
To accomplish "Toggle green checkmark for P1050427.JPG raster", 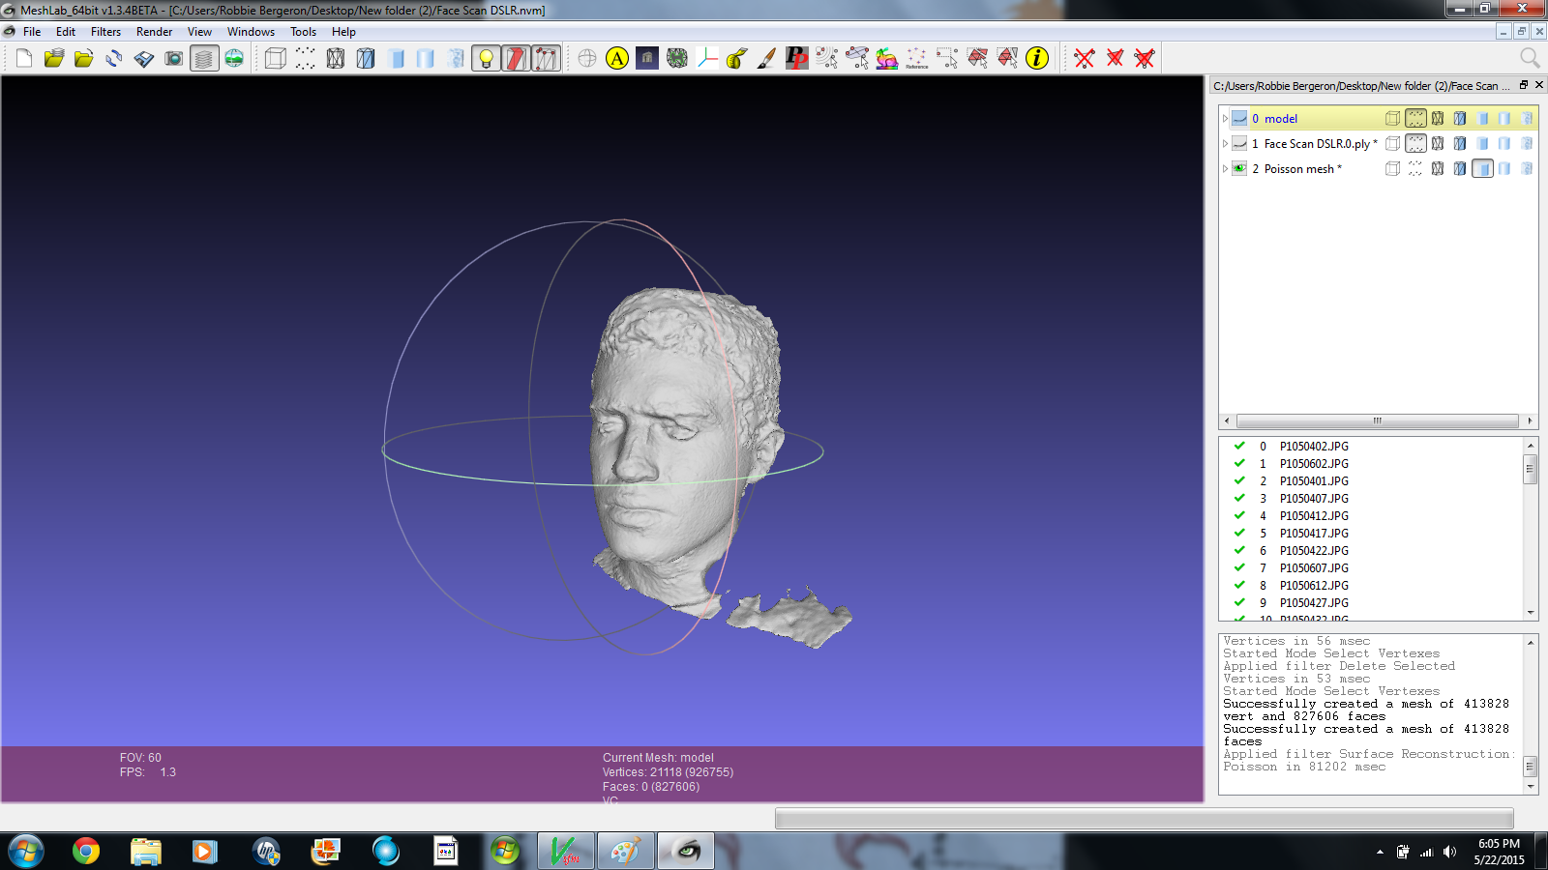I will pyautogui.click(x=1239, y=602).
